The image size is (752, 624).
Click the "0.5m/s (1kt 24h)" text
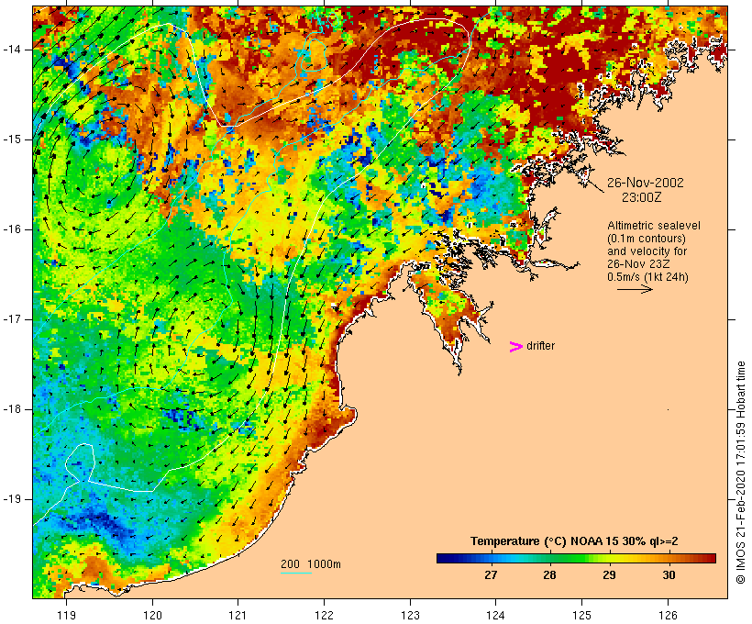tap(648, 277)
